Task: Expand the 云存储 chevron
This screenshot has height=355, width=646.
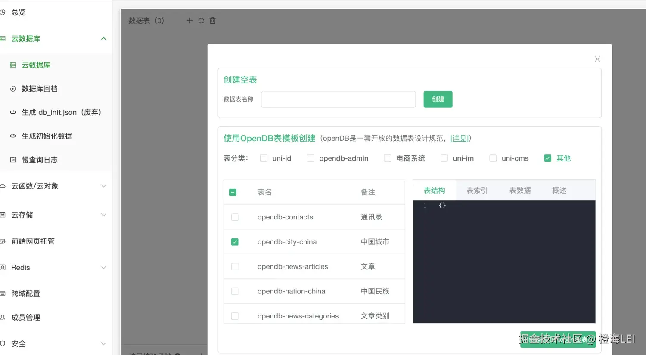Action: (x=103, y=215)
